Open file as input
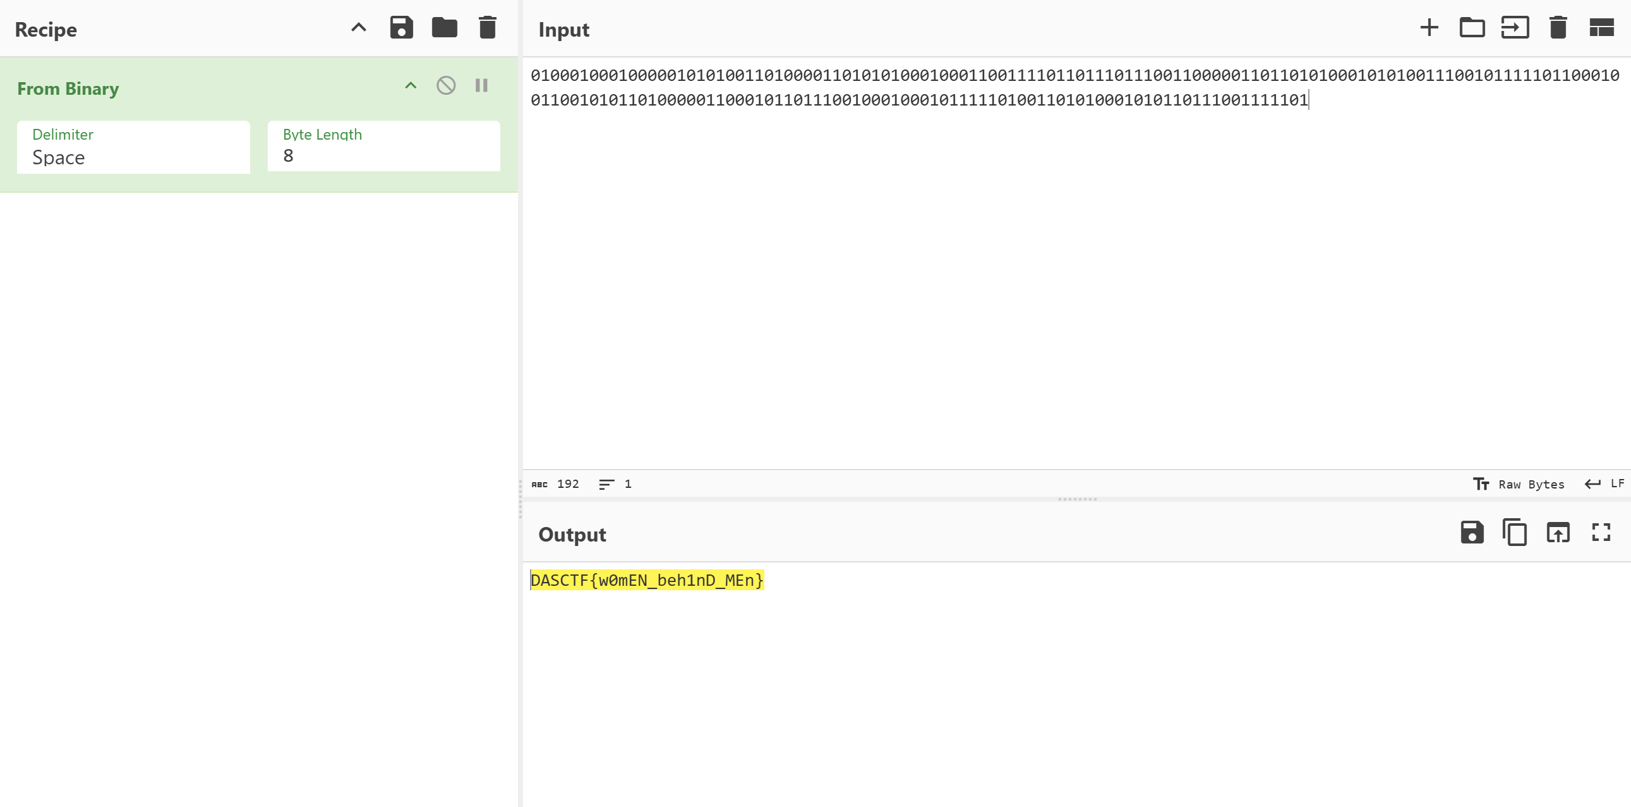The width and height of the screenshot is (1631, 807). click(1515, 28)
